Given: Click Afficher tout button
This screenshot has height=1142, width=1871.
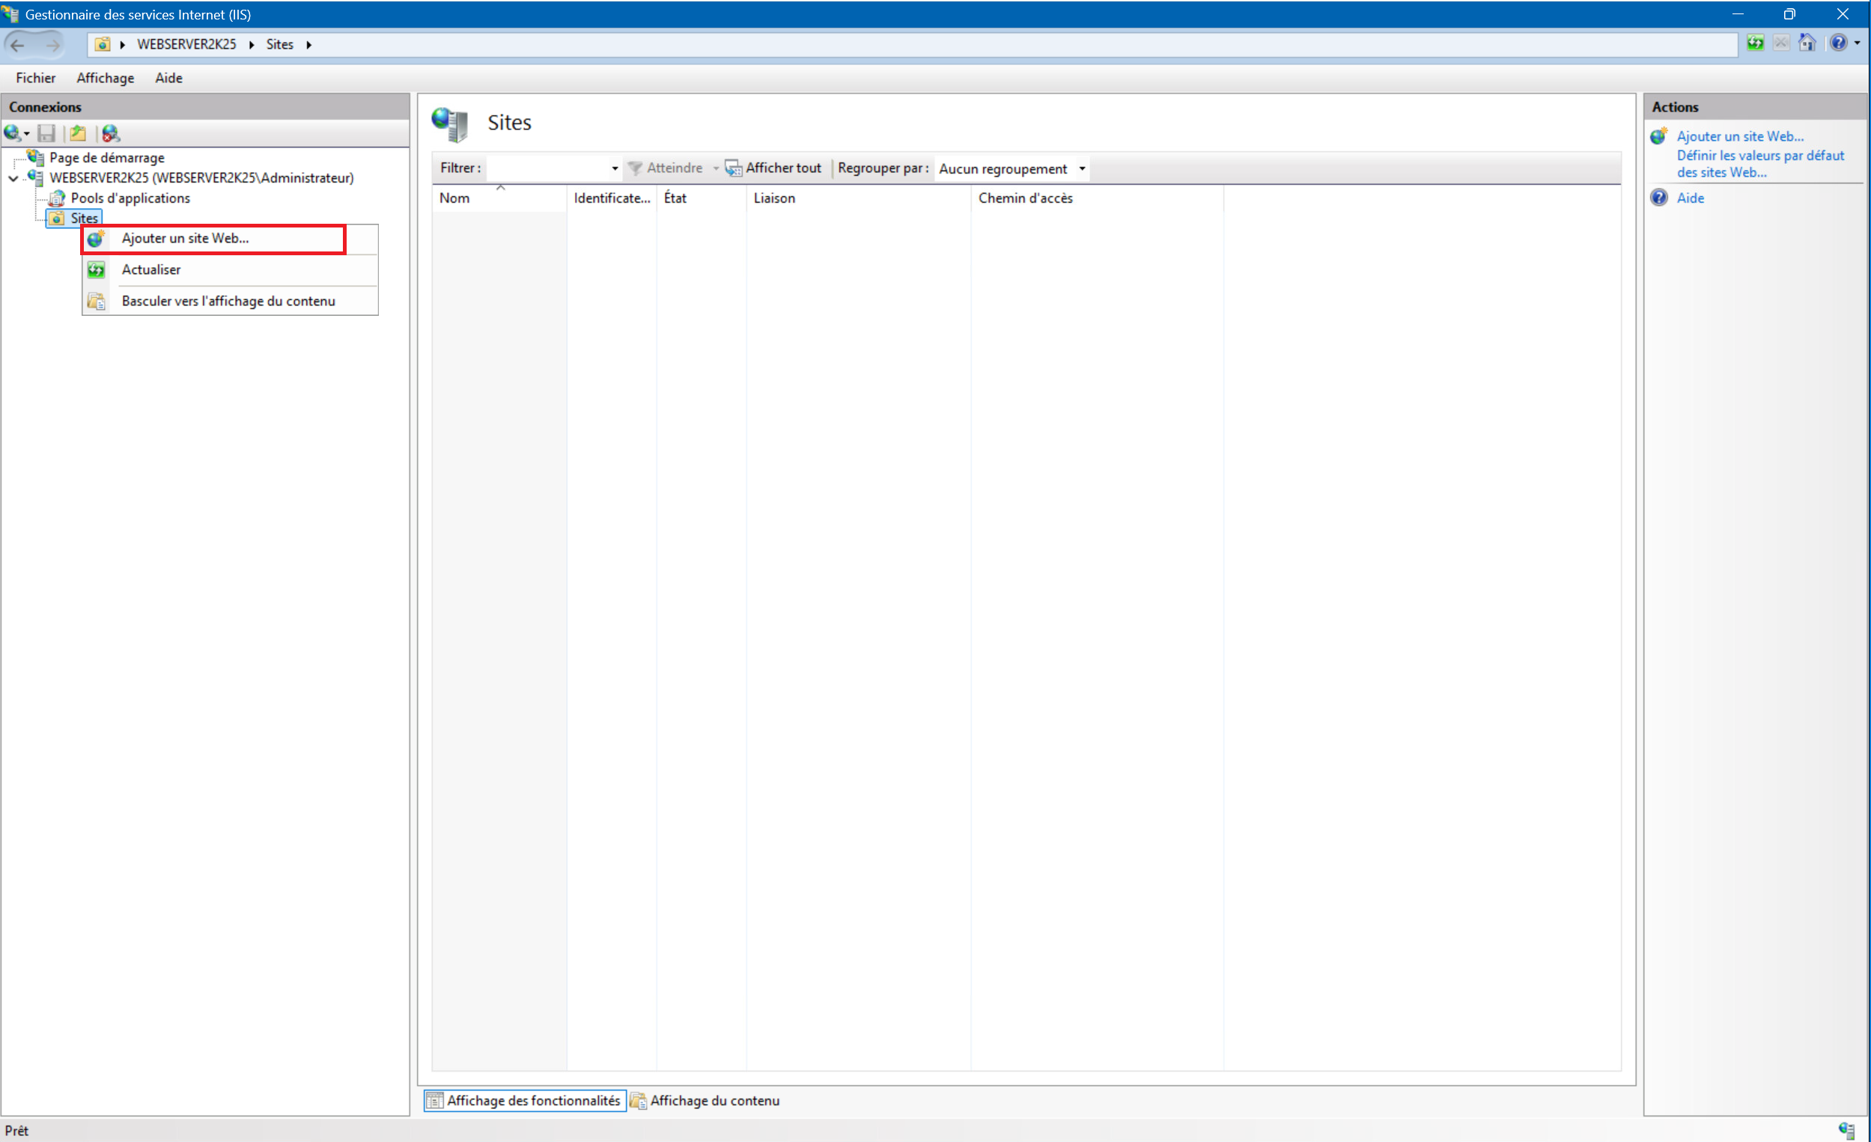Looking at the screenshot, I should click(773, 168).
